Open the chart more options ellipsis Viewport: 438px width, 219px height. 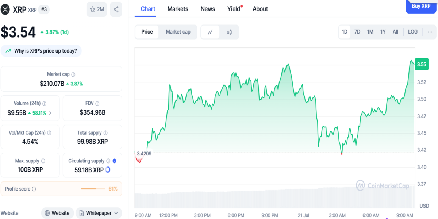[430, 32]
